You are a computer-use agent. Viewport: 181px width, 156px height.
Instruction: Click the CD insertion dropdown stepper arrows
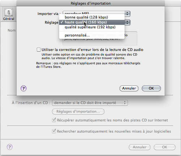[125, 103]
